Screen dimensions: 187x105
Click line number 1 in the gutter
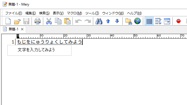click(13, 42)
